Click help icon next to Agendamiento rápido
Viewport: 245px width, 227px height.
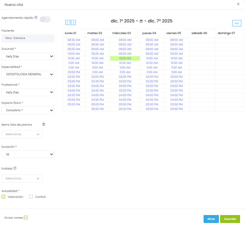(x=36, y=18)
